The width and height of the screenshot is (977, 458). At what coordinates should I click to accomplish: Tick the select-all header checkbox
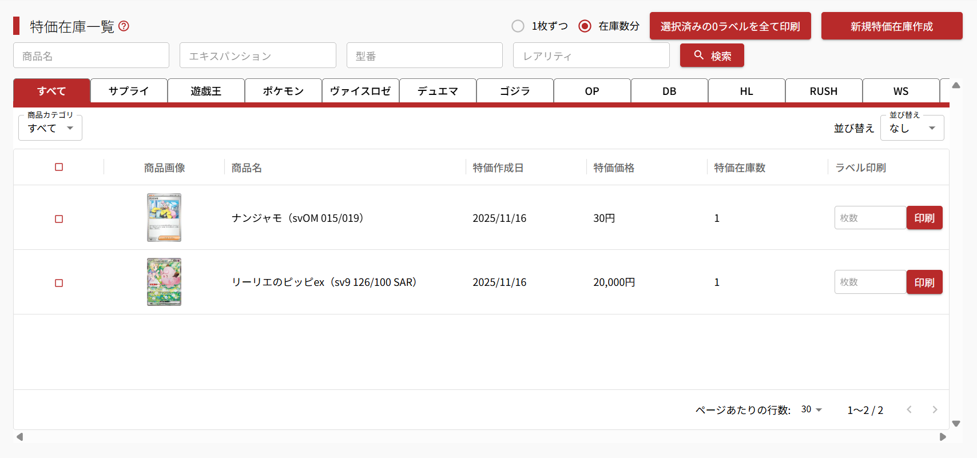59,167
